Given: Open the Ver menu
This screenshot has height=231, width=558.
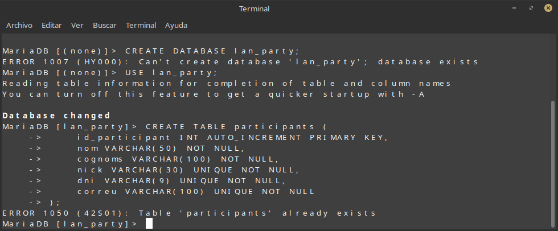Looking at the screenshot, I should pyautogui.click(x=77, y=26).
